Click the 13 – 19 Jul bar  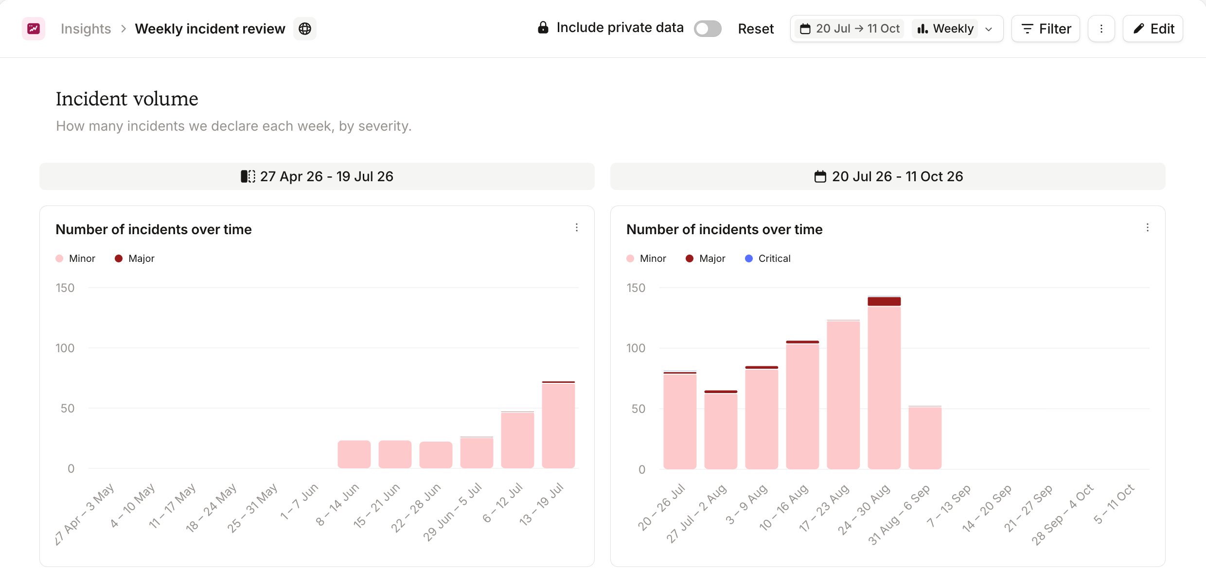coord(558,425)
